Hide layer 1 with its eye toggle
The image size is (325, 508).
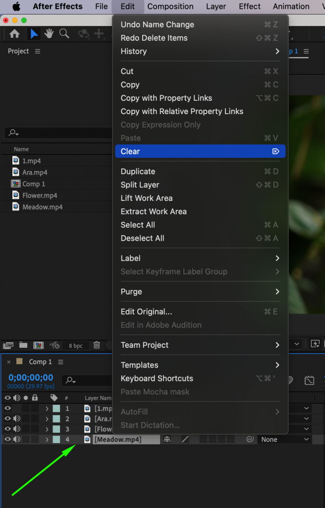[8, 408]
